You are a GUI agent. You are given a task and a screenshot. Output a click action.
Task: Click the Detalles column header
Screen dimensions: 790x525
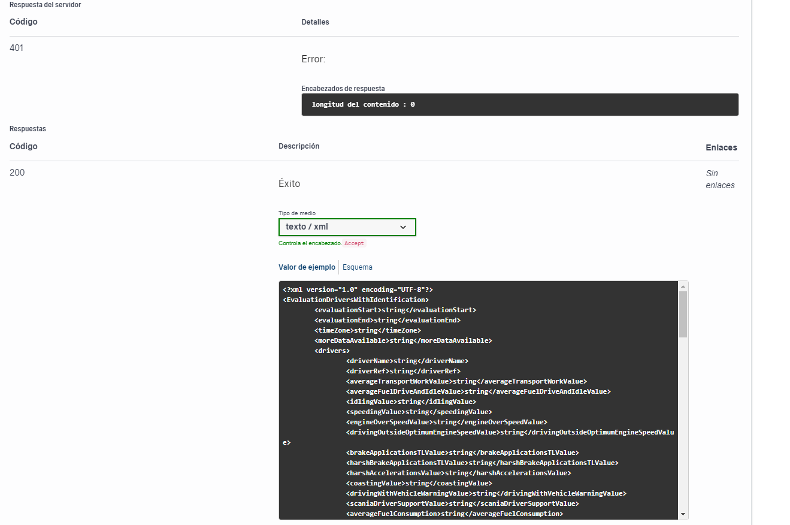click(x=315, y=22)
